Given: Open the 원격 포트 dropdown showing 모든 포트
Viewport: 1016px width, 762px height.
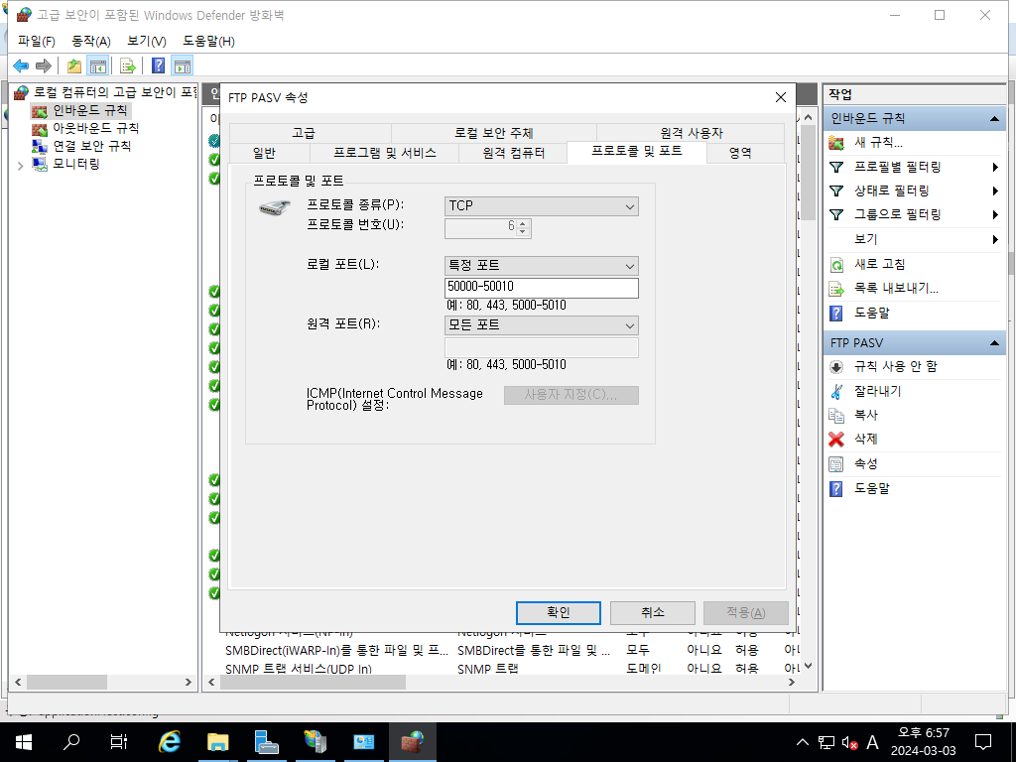Looking at the screenshot, I should [x=541, y=325].
